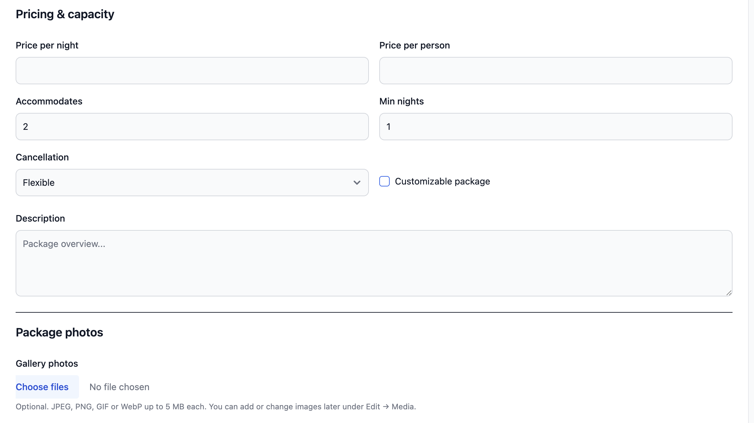Click the chevron arrow on Cancellation dropdown
The image size is (754, 423).
(357, 183)
